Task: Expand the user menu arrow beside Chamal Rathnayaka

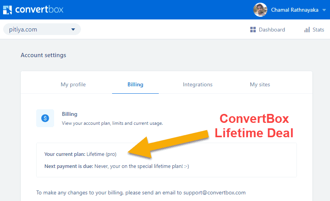Action: click(x=324, y=10)
